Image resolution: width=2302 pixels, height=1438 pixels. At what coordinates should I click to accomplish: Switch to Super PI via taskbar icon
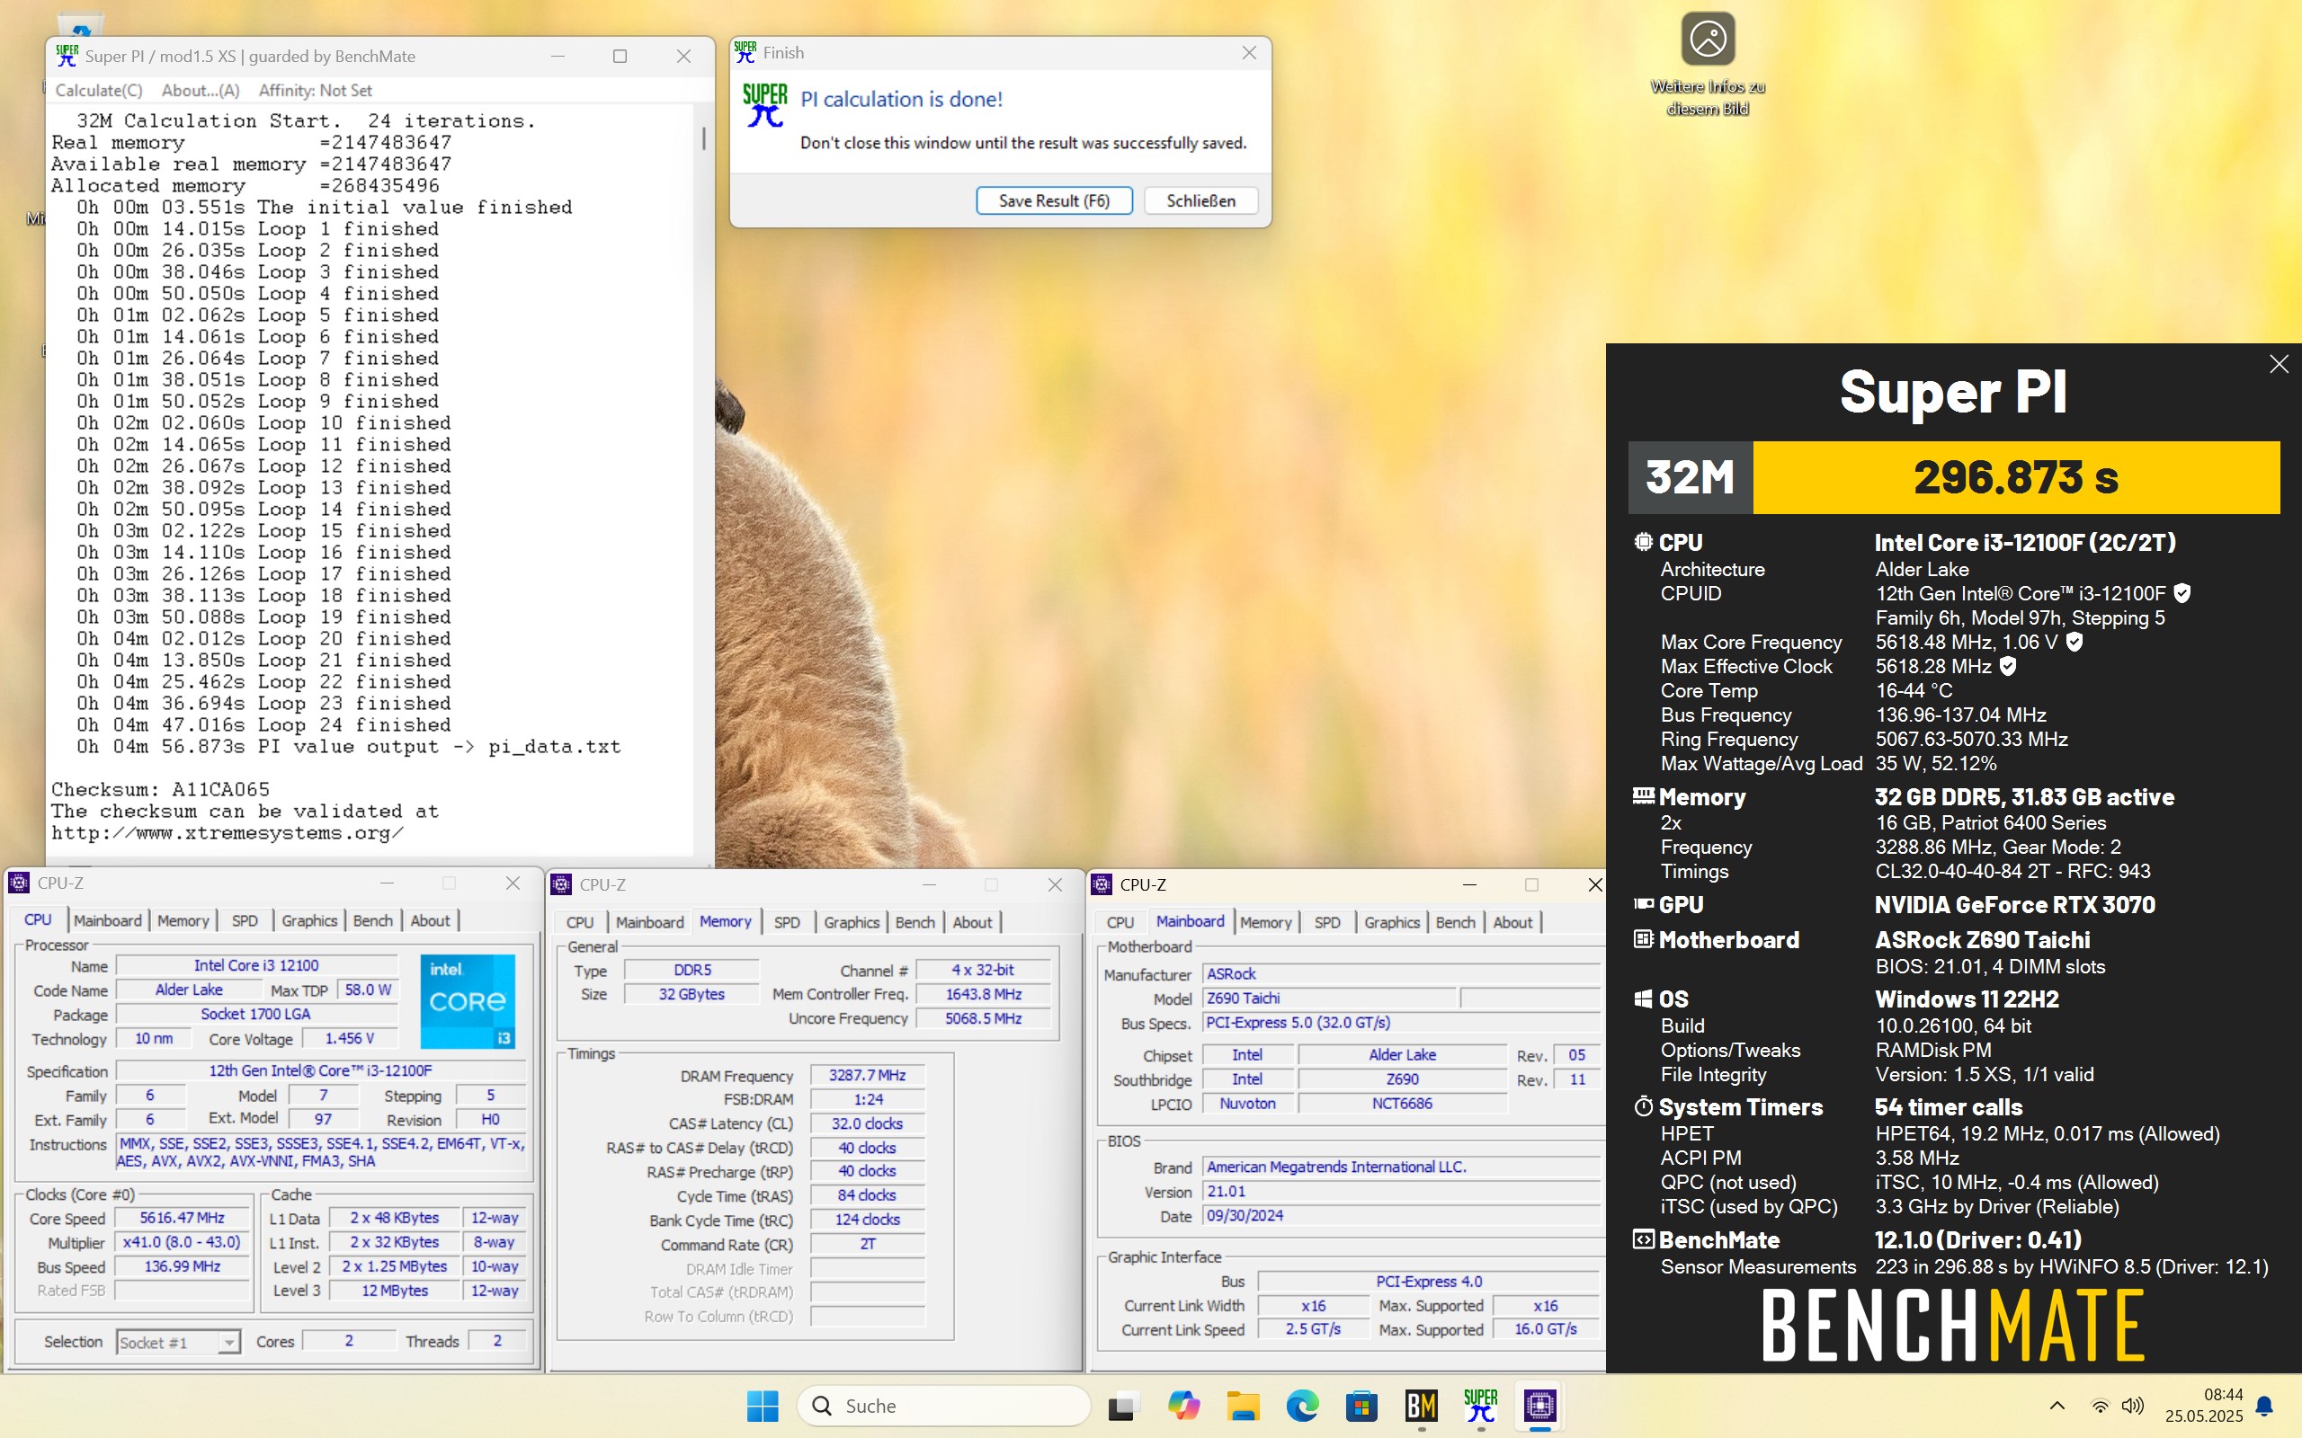pos(1481,1406)
